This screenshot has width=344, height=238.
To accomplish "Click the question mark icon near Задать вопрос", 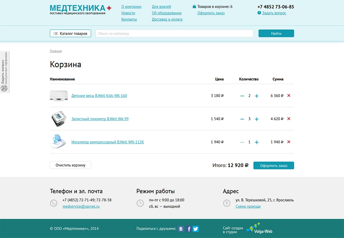I will tap(259, 13).
